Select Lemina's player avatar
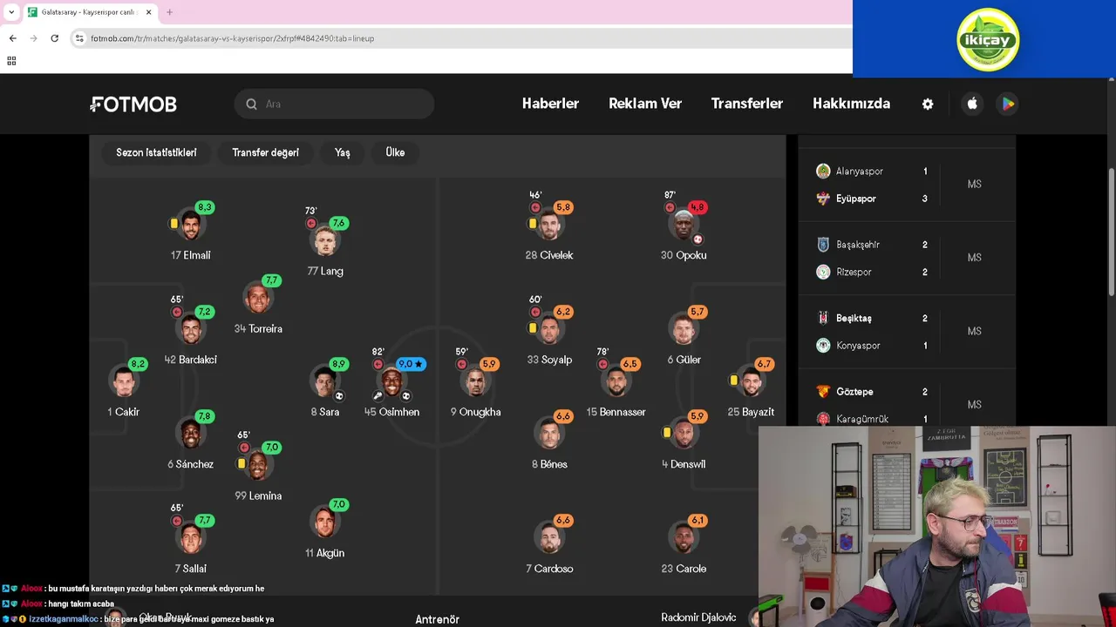This screenshot has height=627, width=1116. [258, 465]
